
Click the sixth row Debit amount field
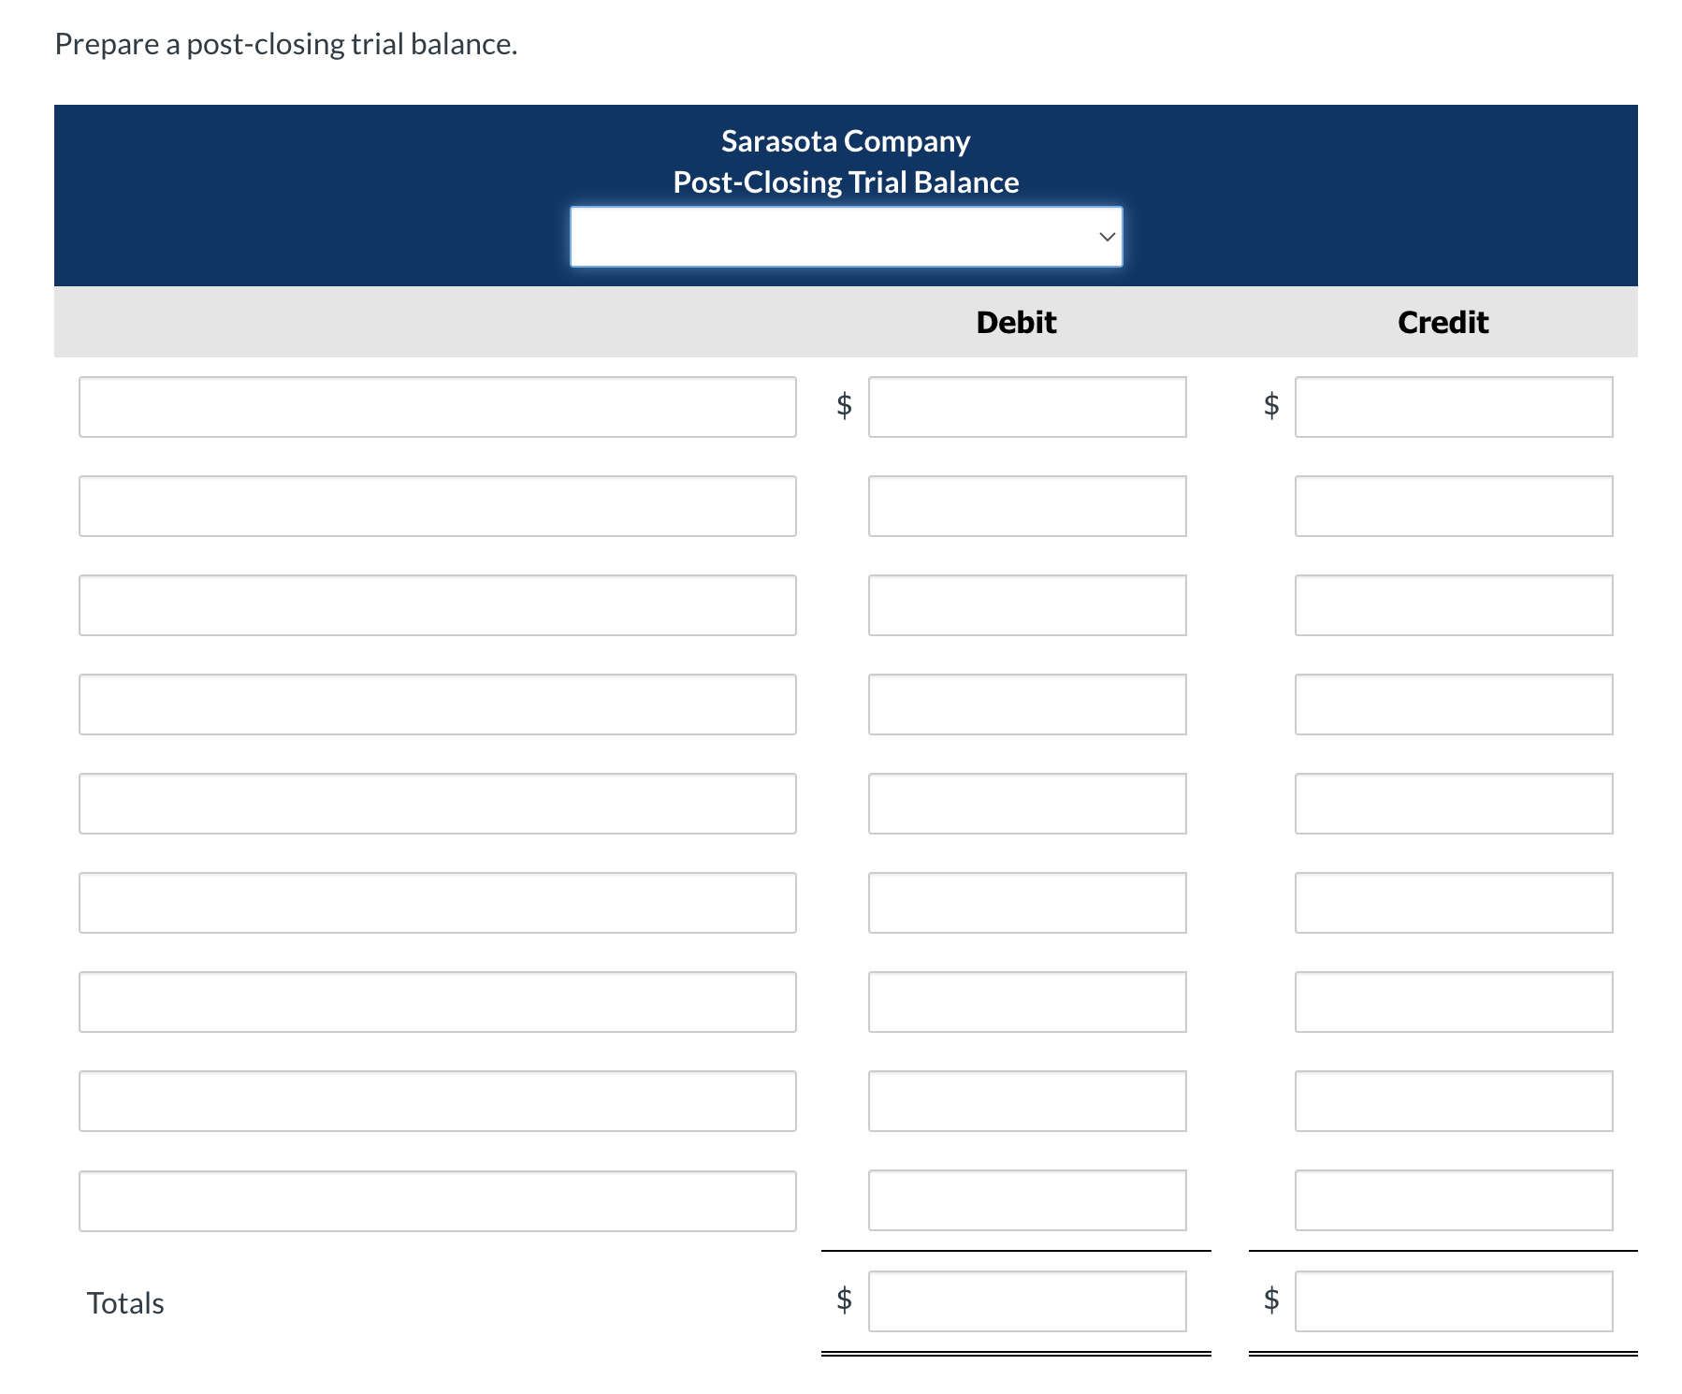point(1027,903)
